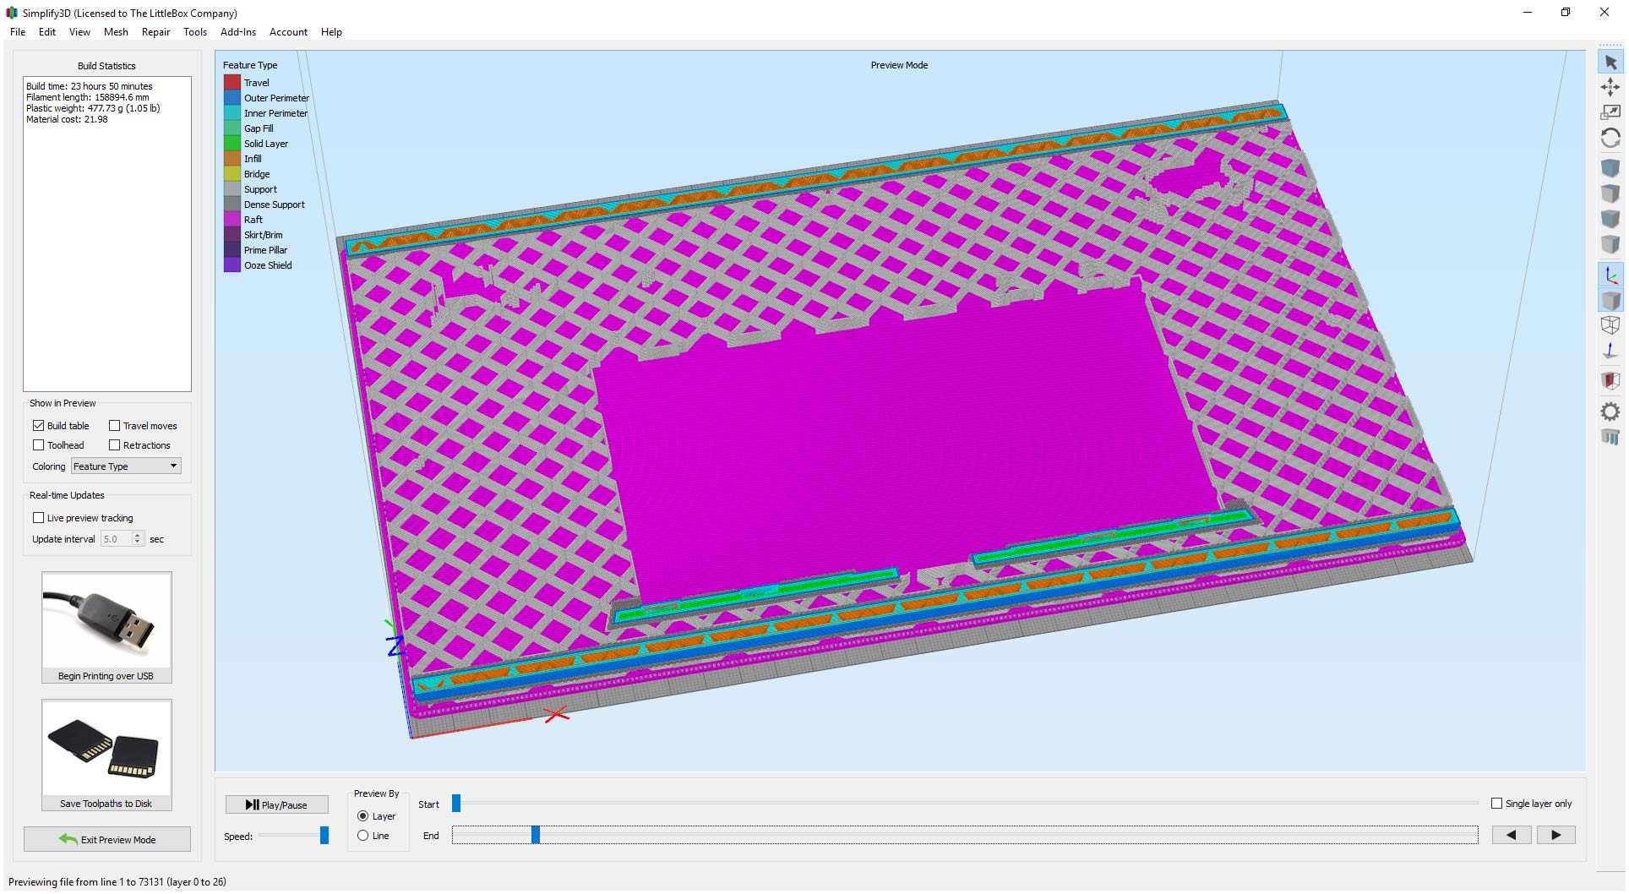
Task: Click the USB cable picture
Action: point(106,620)
